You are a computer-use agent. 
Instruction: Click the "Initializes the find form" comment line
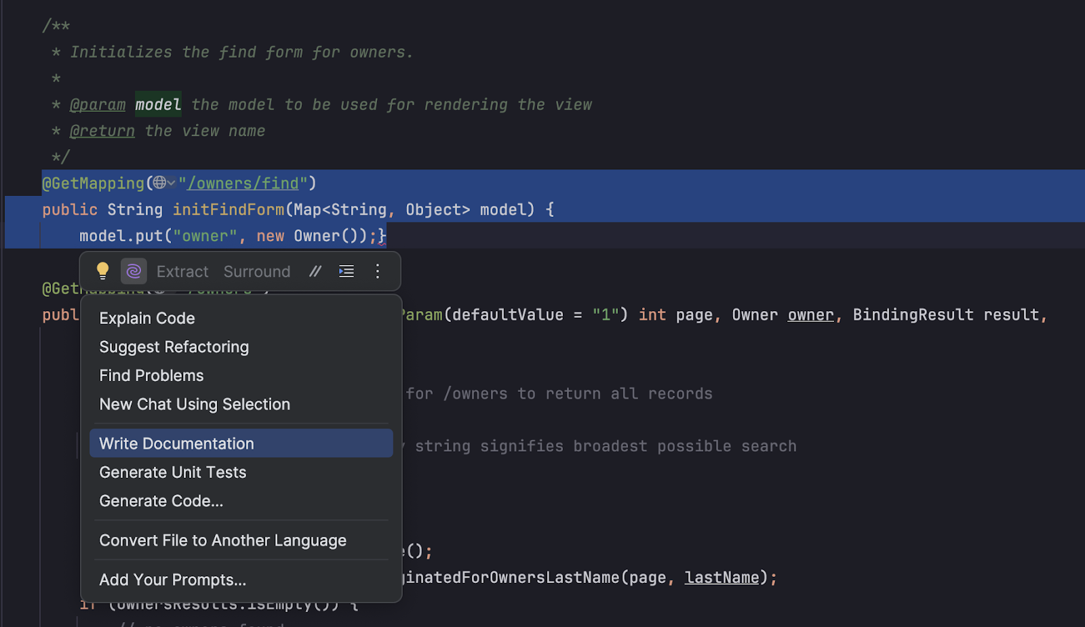tap(242, 52)
